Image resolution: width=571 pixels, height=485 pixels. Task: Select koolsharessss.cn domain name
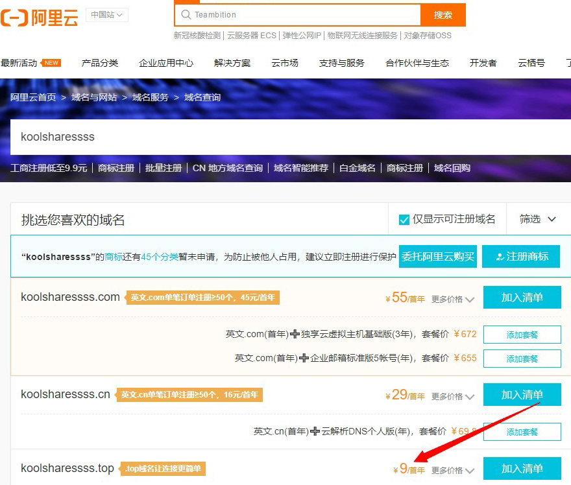[x=66, y=394]
